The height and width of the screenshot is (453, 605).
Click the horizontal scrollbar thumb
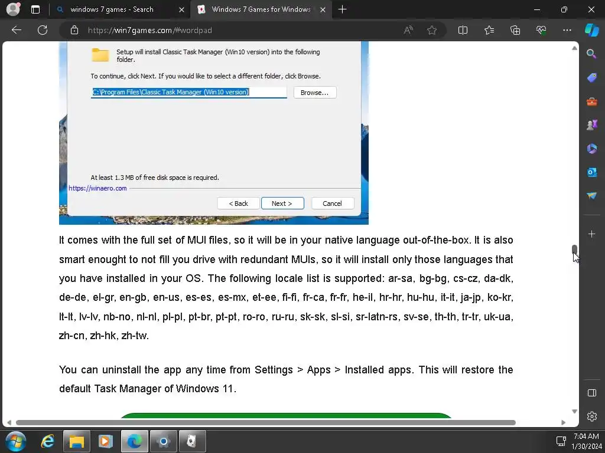(x=265, y=422)
